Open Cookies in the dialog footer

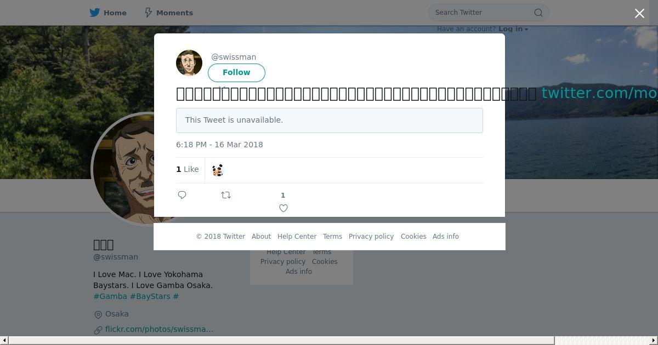pos(413,237)
